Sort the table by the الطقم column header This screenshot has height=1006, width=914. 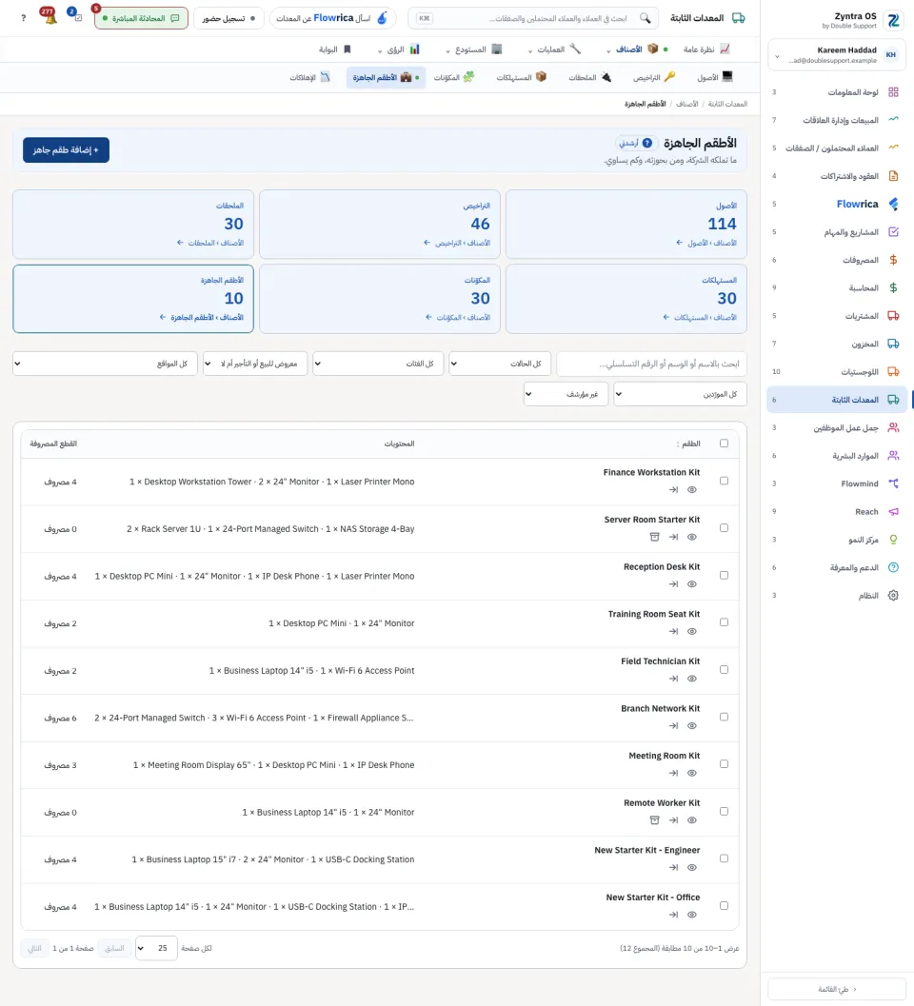pos(688,444)
